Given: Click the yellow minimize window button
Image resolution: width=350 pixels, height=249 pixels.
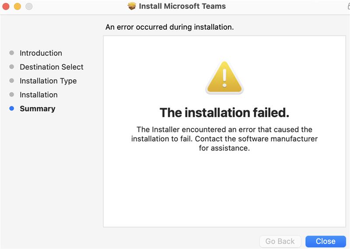Looking at the screenshot, I should pyautogui.click(x=17, y=6).
